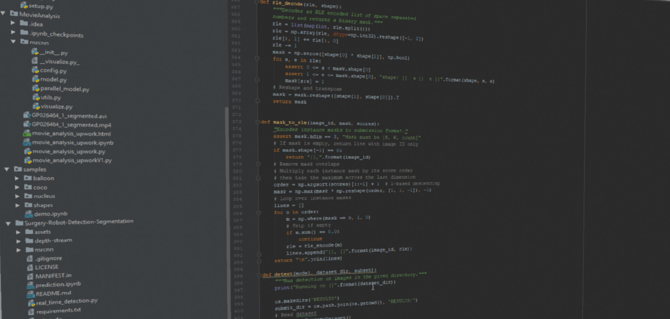Image resolution: width=670 pixels, height=319 pixels.
Task: Collapse the MovieAnalysis folder
Action: [4, 15]
